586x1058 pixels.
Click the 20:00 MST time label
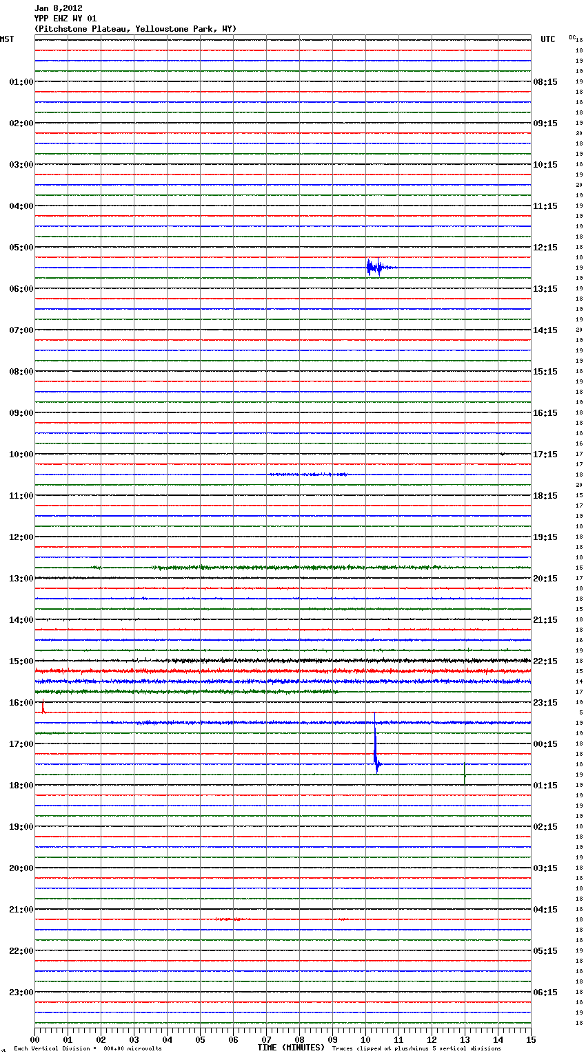[21, 868]
